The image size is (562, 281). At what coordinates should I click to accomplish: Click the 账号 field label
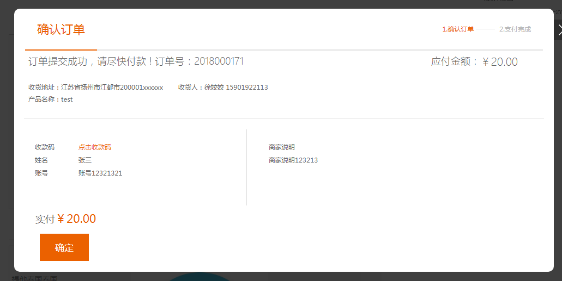tap(41, 173)
